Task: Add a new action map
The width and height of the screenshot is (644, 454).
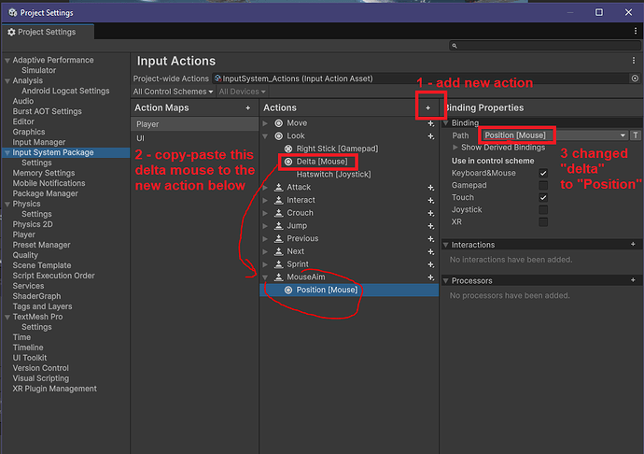Action: coord(247,108)
